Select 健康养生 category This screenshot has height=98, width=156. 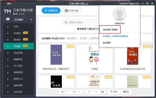click(x=19, y=59)
